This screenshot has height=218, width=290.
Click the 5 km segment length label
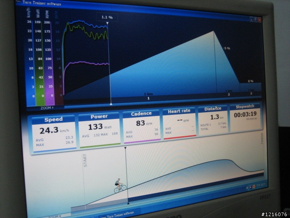(x=148, y=94)
